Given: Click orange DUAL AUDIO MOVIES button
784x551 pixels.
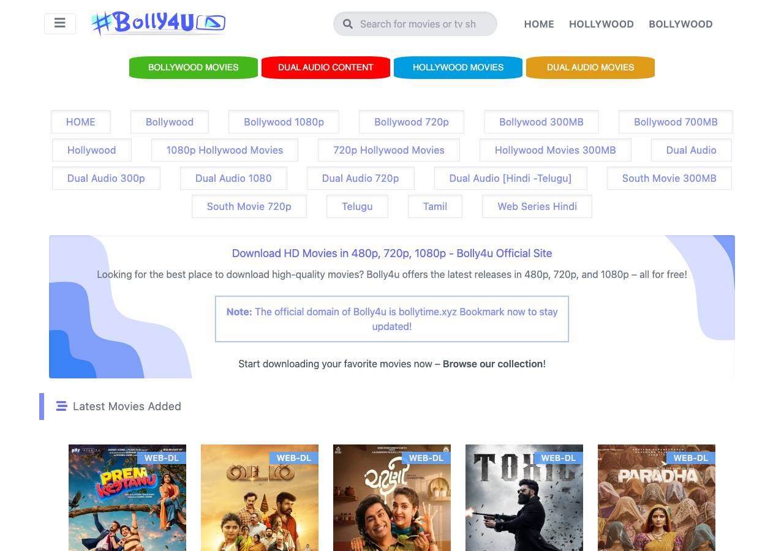Looking at the screenshot, I should (x=590, y=67).
